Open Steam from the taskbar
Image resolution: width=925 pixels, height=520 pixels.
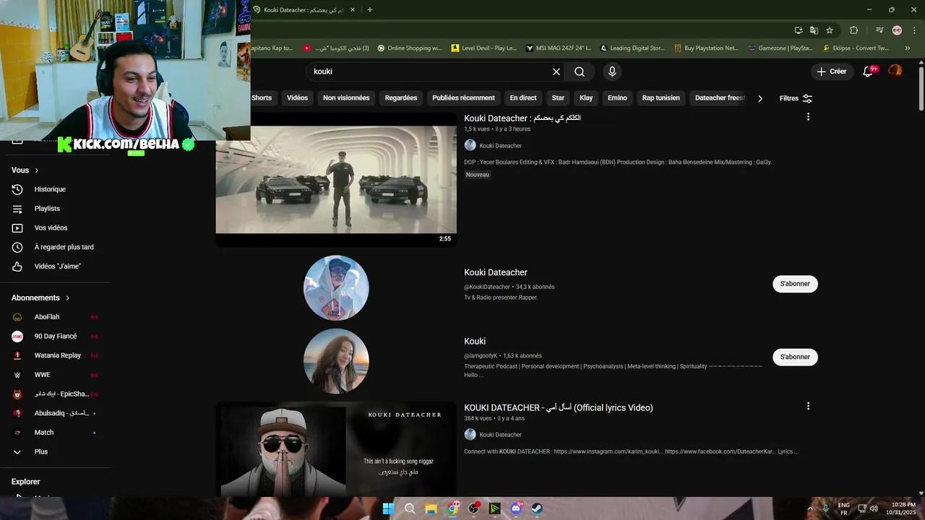(537, 508)
